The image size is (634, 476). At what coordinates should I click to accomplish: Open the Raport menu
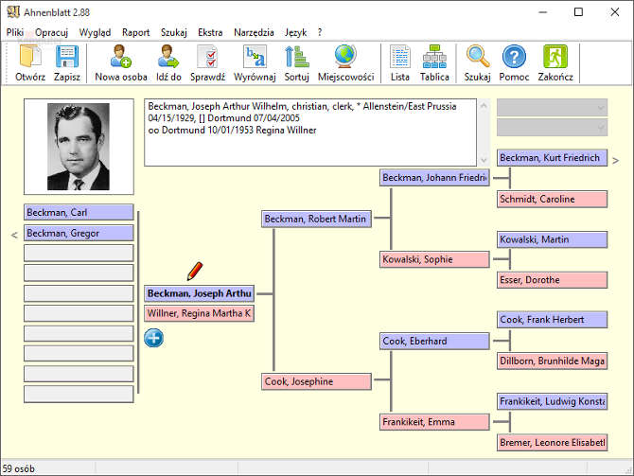pos(135,32)
